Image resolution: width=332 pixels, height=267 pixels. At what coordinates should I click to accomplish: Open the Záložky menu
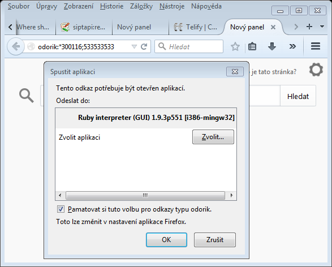tap(141, 6)
